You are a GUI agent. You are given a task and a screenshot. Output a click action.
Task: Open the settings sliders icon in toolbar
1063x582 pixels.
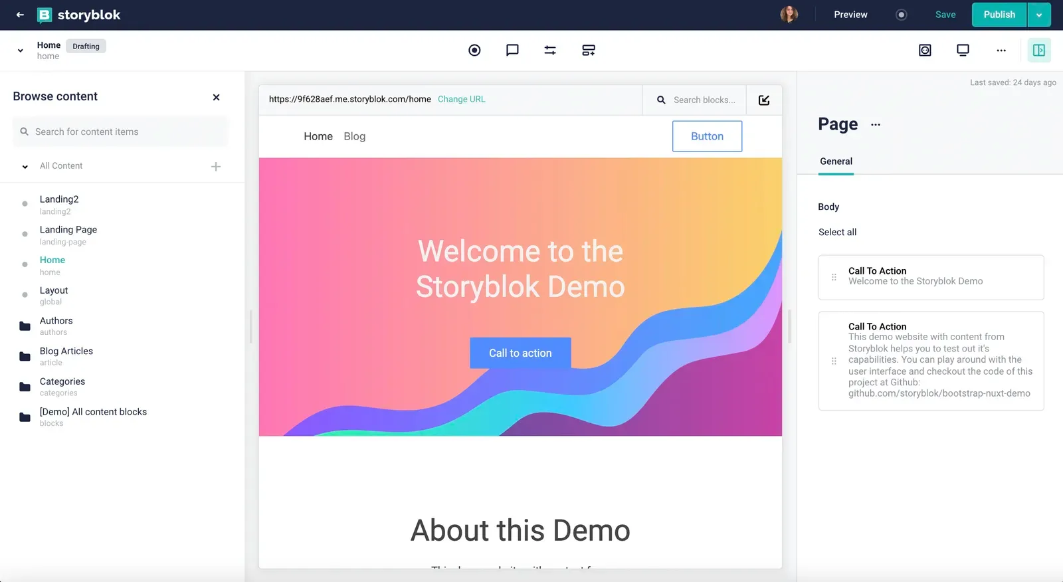550,50
